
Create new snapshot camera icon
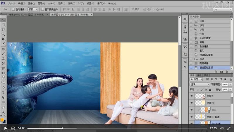point(221,72)
